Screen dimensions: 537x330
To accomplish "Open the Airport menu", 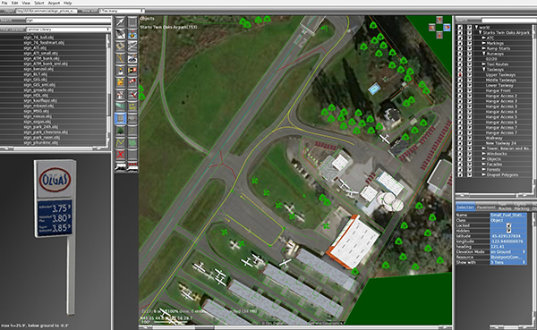I will pos(54,3).
